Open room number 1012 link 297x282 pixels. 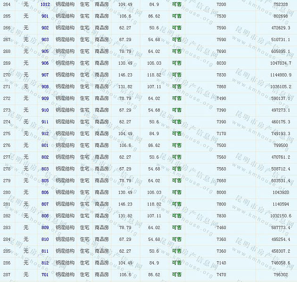coord(45,4)
